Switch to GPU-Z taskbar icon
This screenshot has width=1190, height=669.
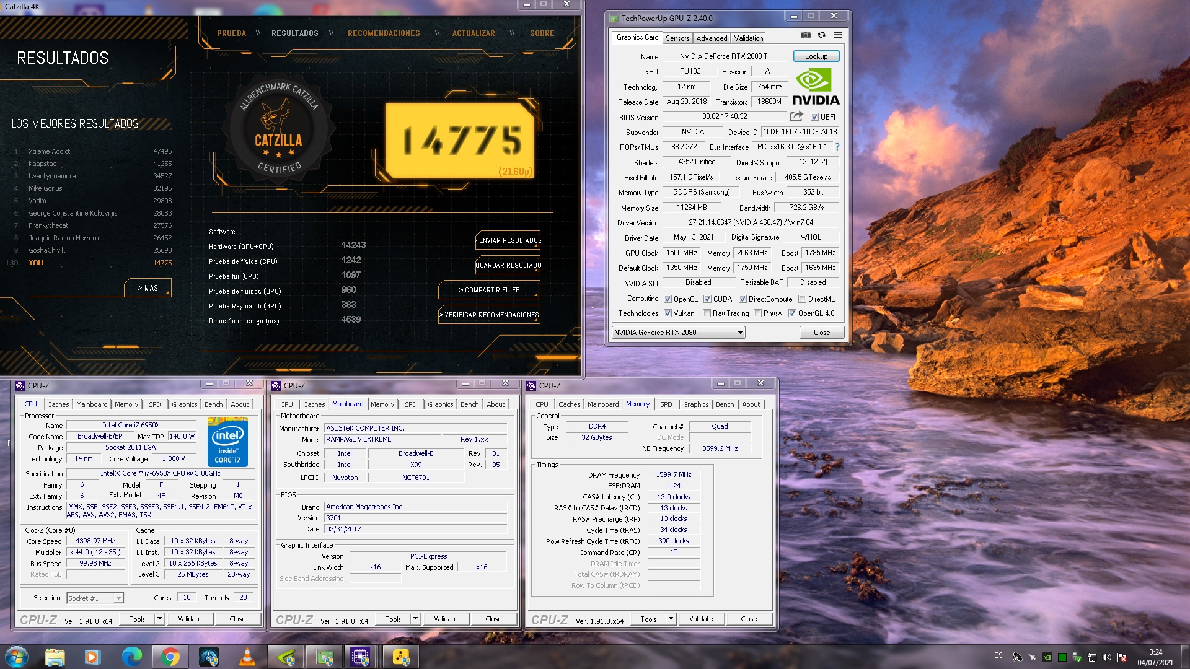click(324, 657)
